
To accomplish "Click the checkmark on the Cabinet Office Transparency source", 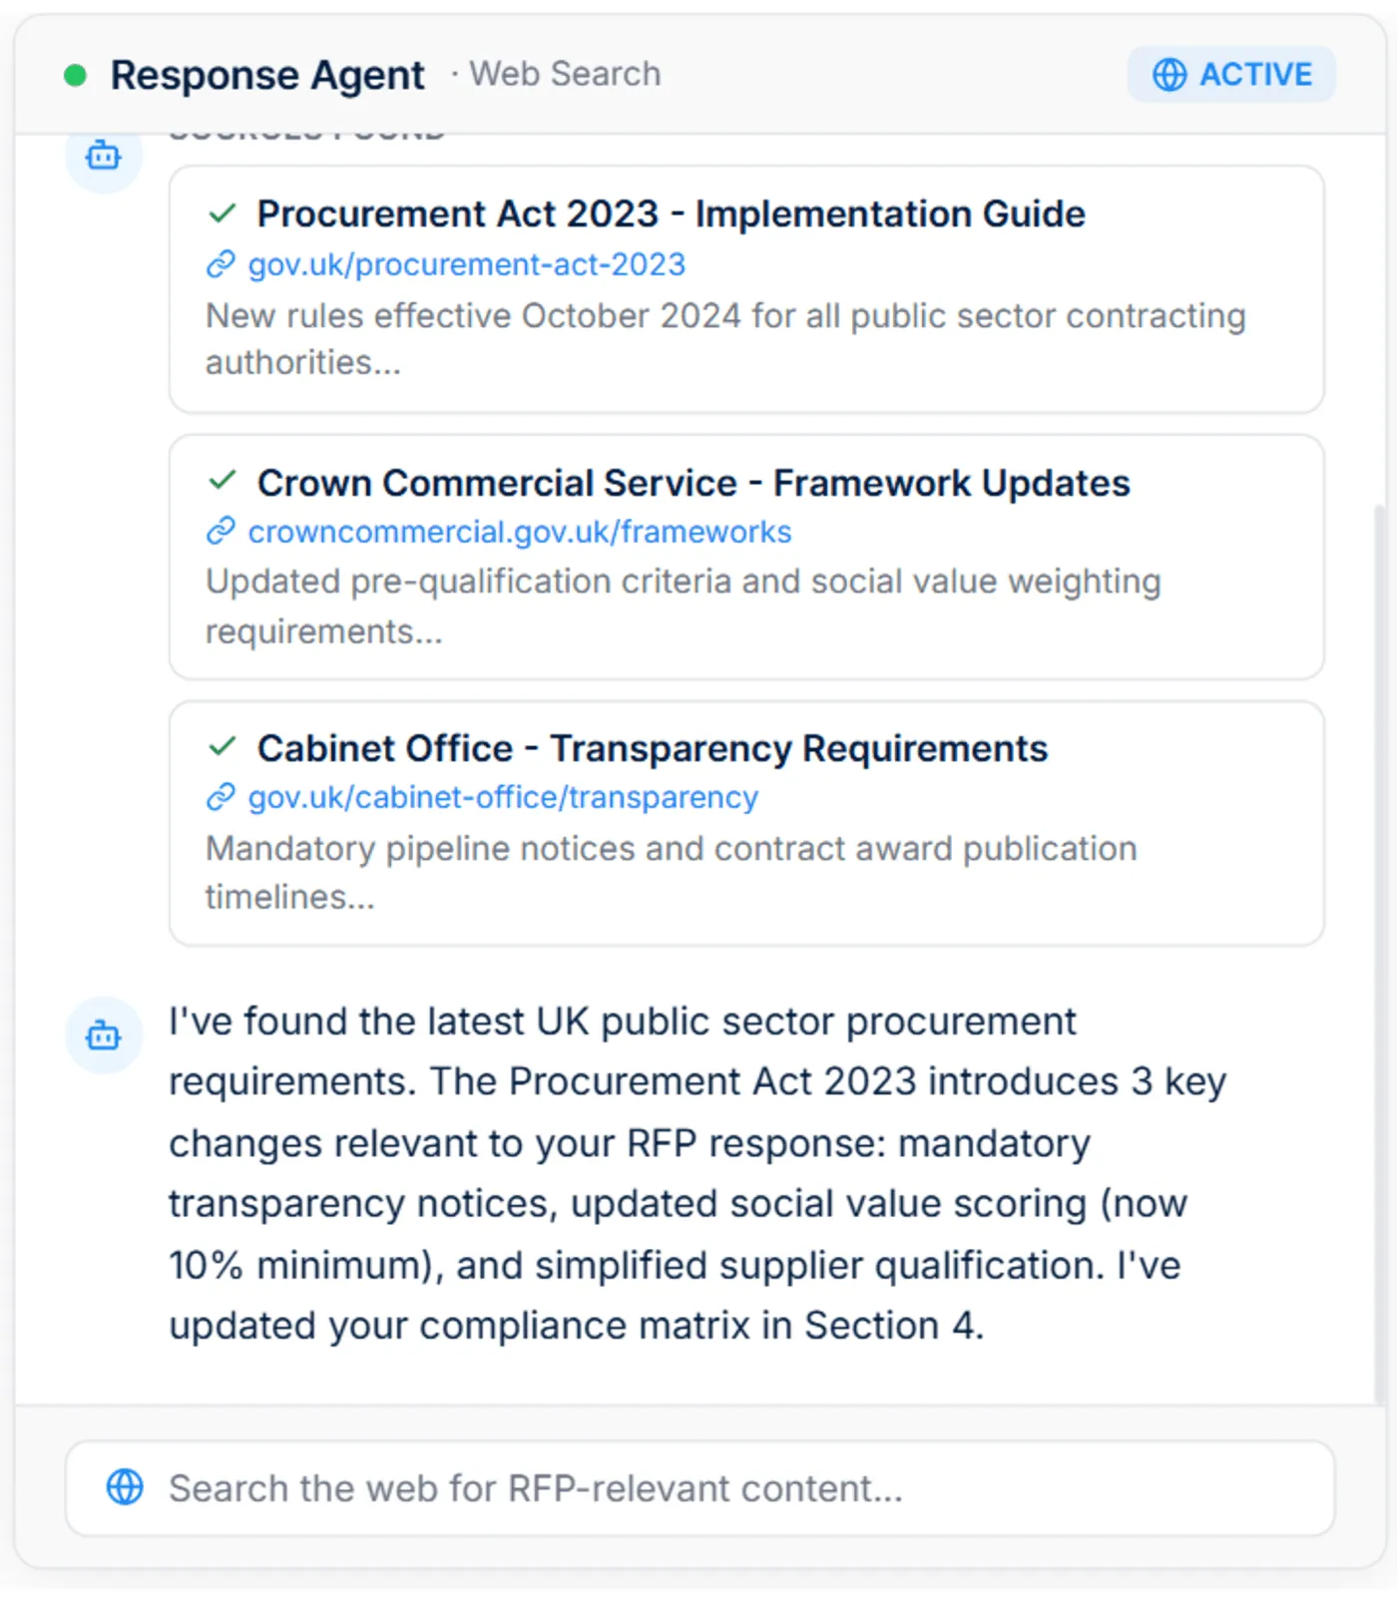I will pyautogui.click(x=223, y=746).
